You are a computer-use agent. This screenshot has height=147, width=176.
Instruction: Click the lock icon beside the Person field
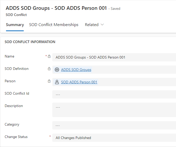click(49, 81)
